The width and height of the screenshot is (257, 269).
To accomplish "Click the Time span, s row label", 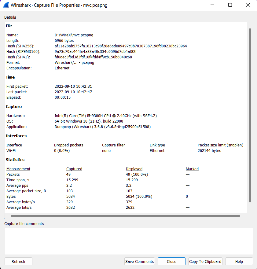I will [x=18, y=180].
